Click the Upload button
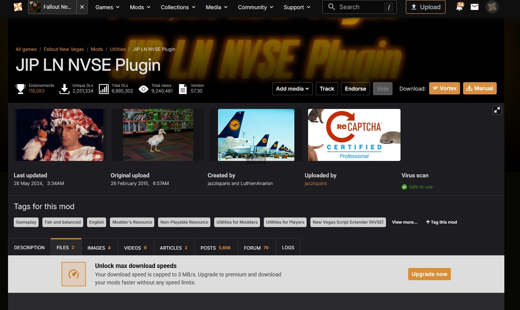This screenshot has width=520, height=310. coord(426,7)
